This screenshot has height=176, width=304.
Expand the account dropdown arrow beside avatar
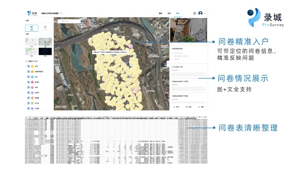(205, 13)
